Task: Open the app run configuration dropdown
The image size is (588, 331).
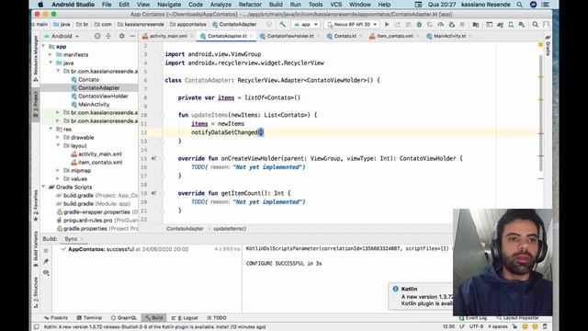Action: point(306,25)
